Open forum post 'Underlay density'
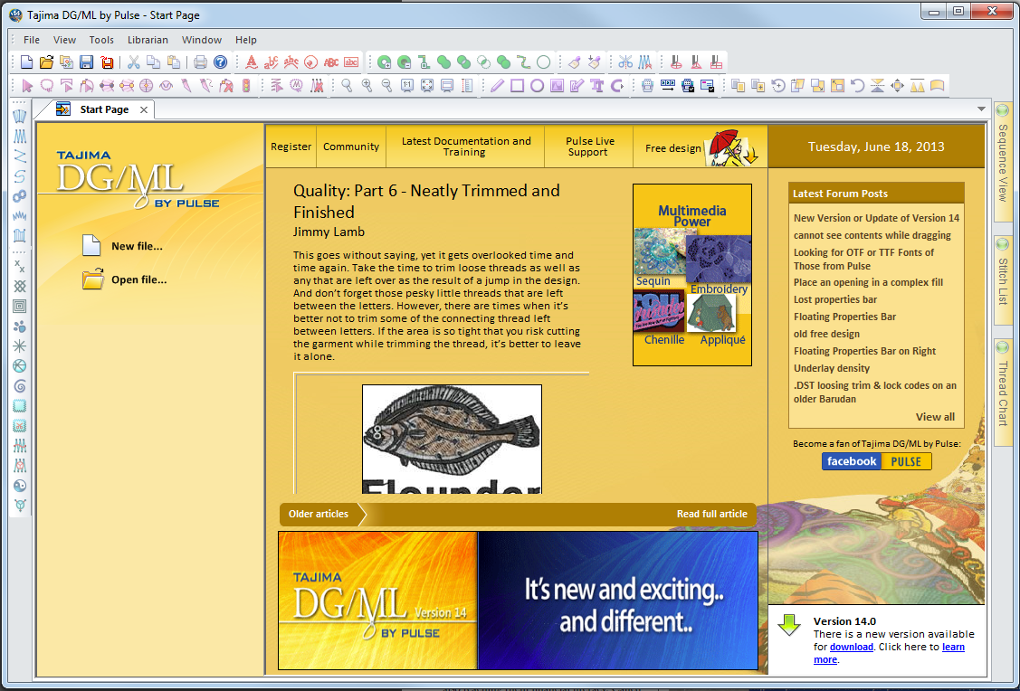Viewport: 1020px width, 691px height. click(x=832, y=368)
